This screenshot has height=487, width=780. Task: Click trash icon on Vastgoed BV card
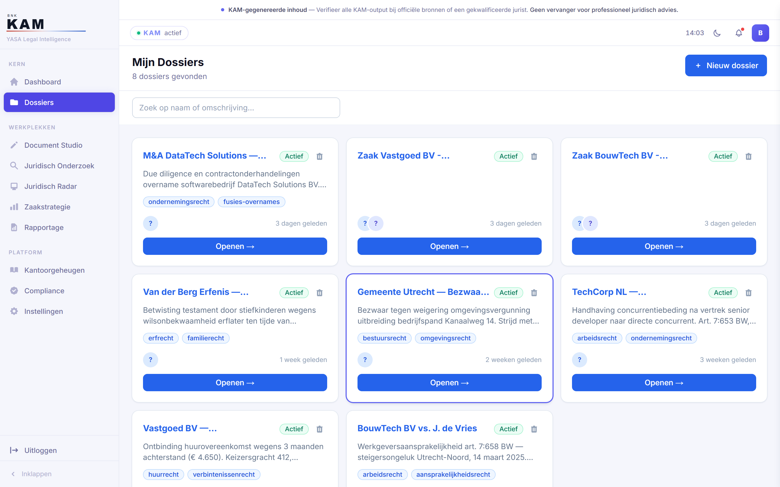[x=319, y=429]
